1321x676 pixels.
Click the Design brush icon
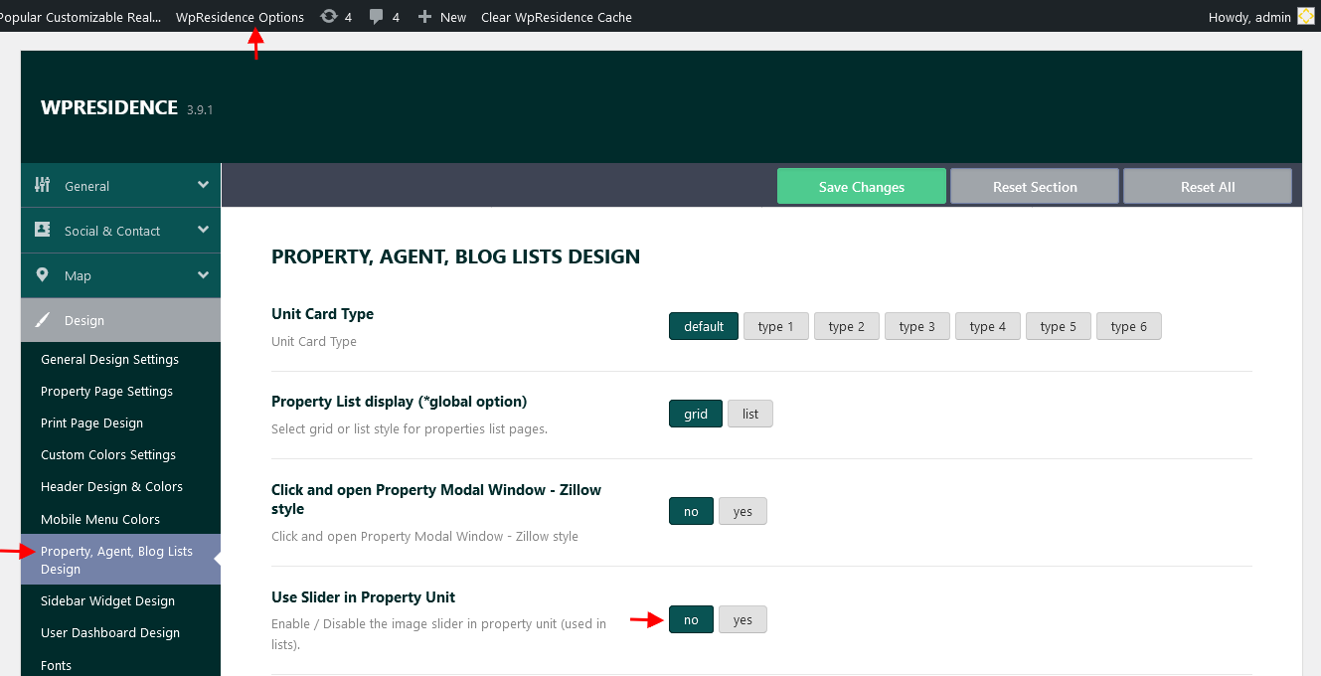coord(42,320)
